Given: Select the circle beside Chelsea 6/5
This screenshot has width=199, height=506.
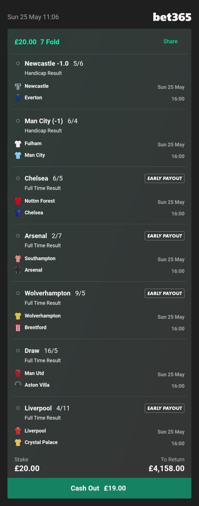Looking at the screenshot, I should tap(18, 179).
